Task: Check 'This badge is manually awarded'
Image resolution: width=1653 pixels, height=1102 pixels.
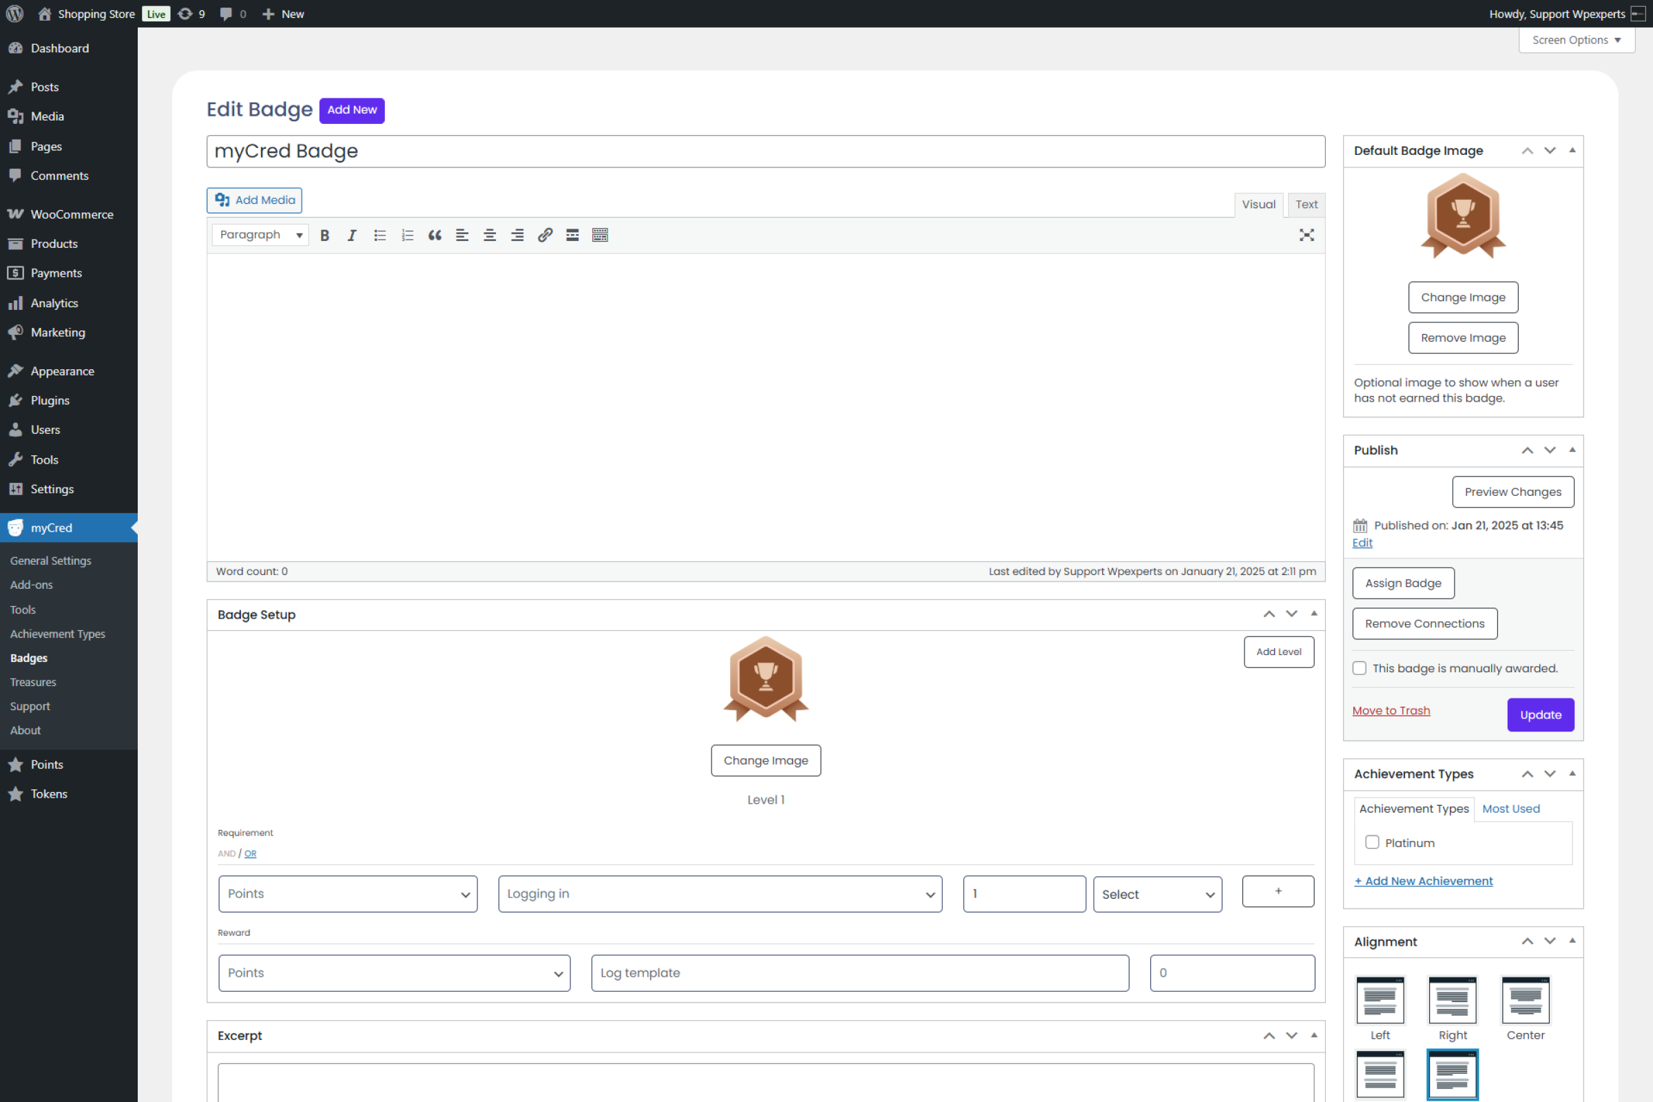Action: click(x=1359, y=667)
